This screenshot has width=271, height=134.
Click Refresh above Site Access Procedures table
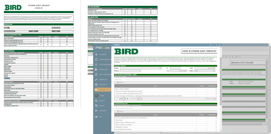pos(120,83)
